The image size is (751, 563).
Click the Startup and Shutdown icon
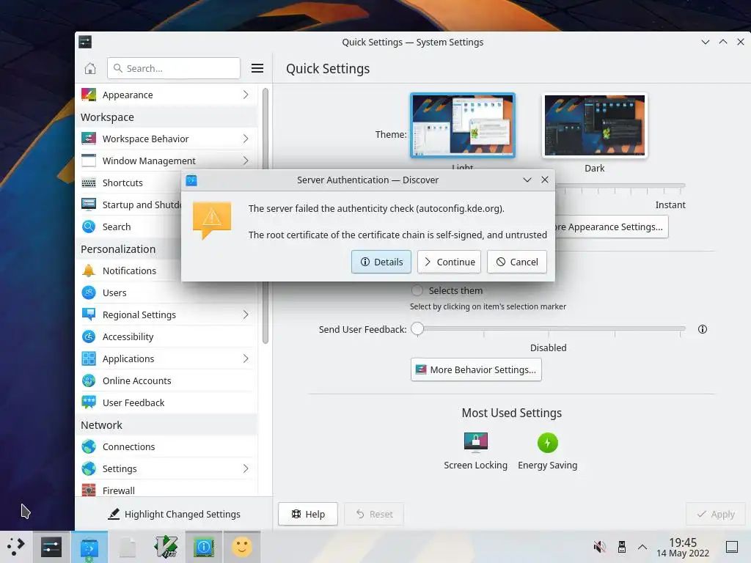coord(89,205)
